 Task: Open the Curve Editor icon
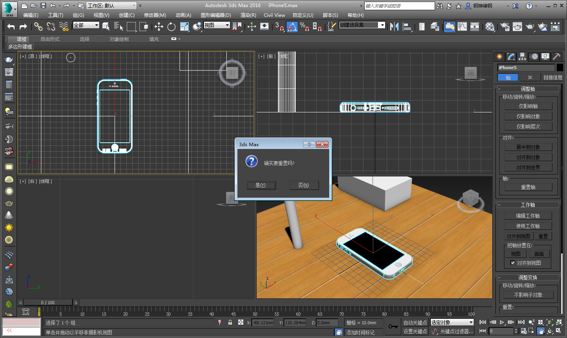(x=462, y=26)
